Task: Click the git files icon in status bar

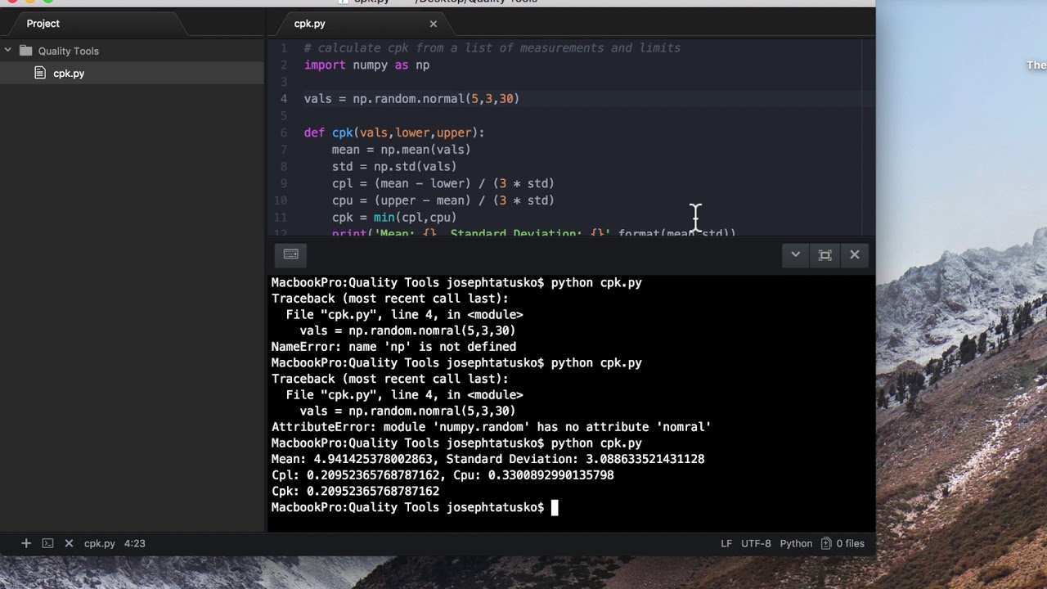Action: click(x=826, y=543)
